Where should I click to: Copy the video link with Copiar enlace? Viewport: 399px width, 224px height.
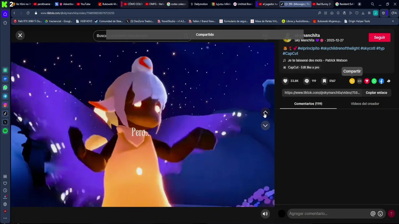(x=376, y=93)
